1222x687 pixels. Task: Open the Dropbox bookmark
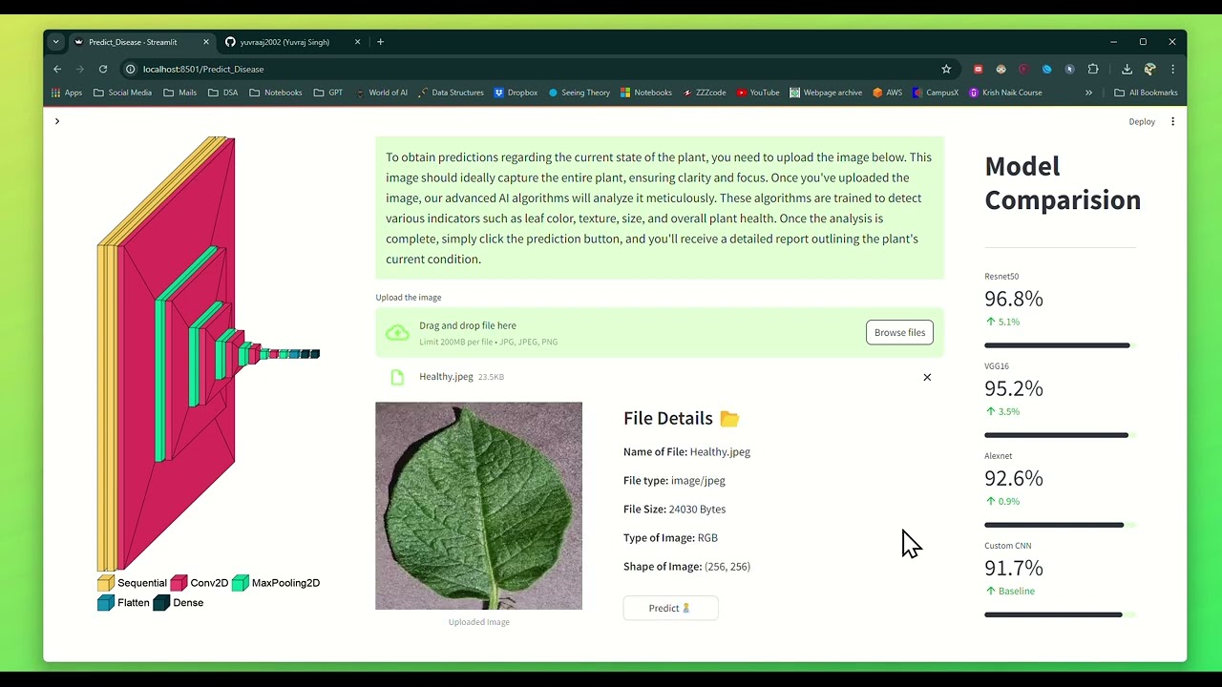516,93
